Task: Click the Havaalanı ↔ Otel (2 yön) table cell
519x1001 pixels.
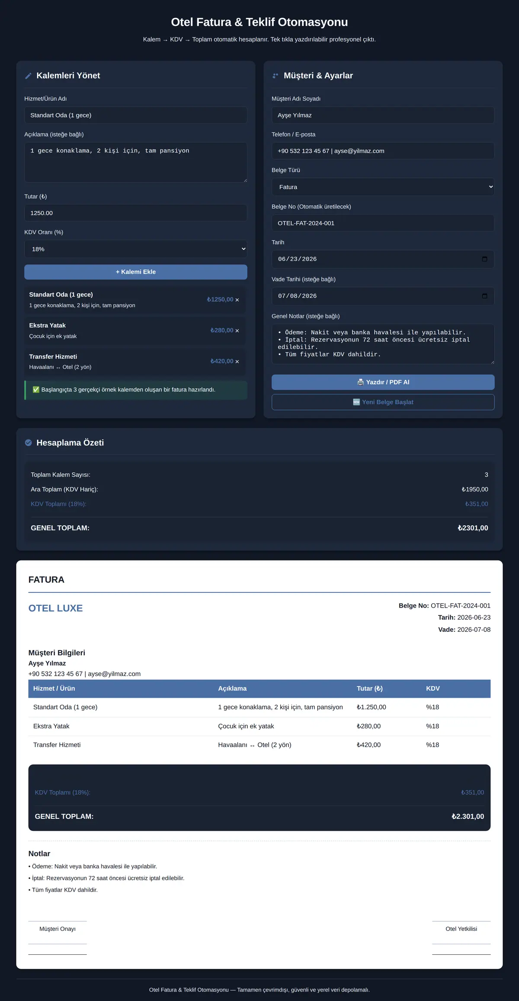Action: [255, 745]
